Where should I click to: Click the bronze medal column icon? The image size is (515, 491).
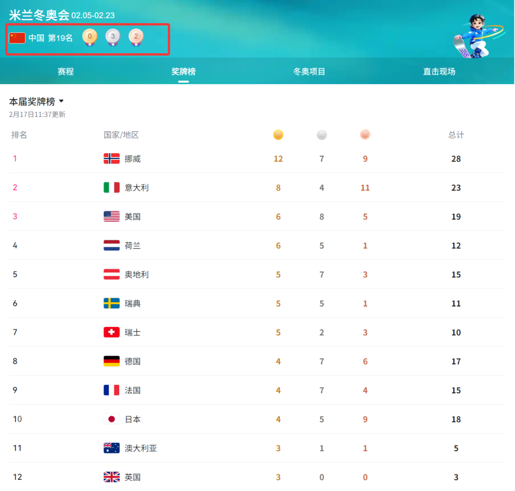tap(365, 135)
